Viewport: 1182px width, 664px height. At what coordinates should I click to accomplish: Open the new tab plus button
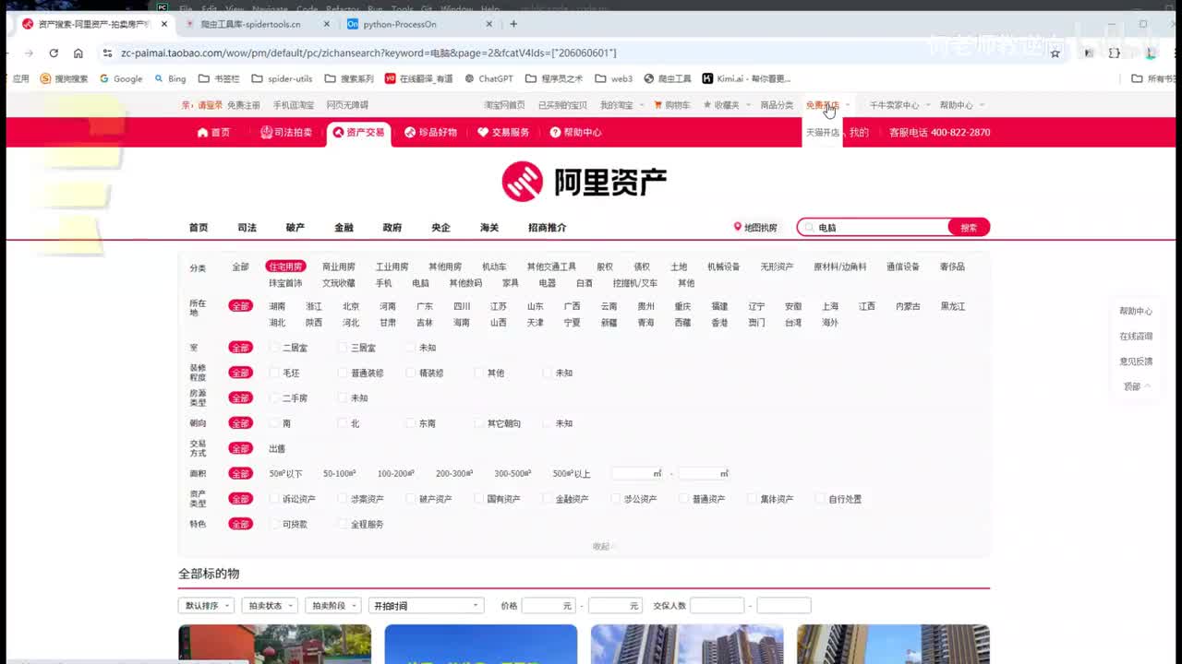pos(513,24)
